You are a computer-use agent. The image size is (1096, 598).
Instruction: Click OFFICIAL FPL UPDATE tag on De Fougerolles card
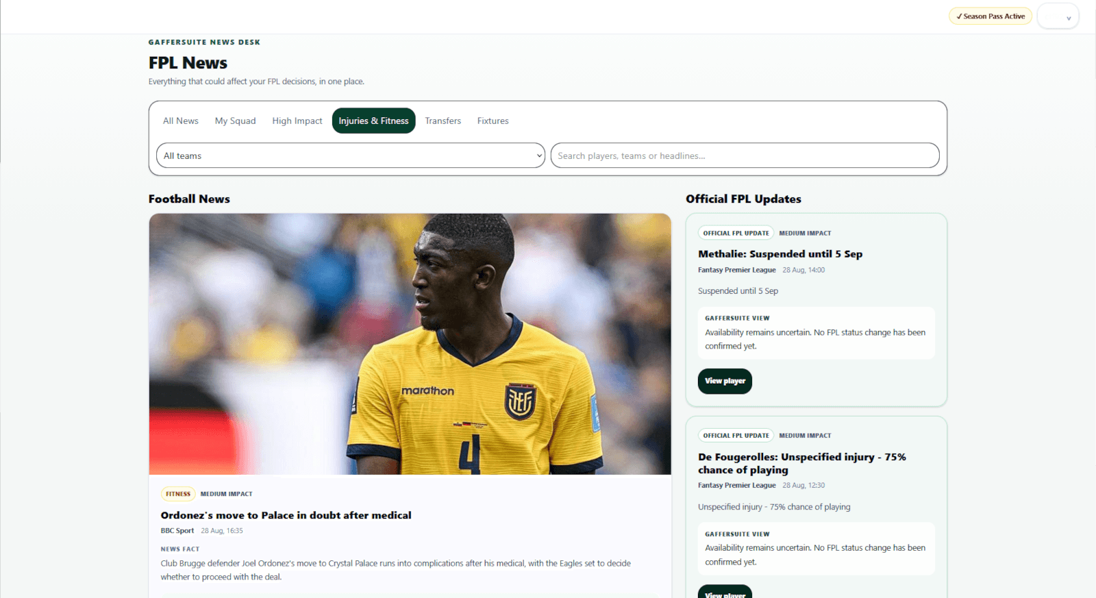[736, 436]
